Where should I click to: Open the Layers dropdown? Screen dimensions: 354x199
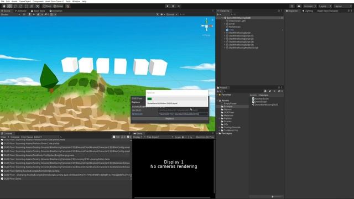click(325, 6)
